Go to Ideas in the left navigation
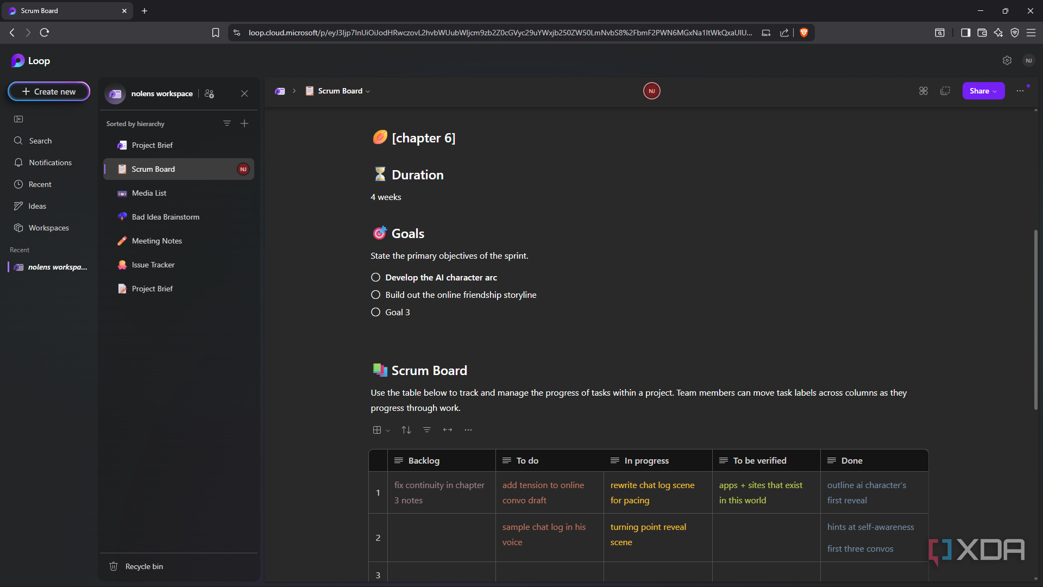This screenshot has height=587, width=1043. tap(37, 206)
